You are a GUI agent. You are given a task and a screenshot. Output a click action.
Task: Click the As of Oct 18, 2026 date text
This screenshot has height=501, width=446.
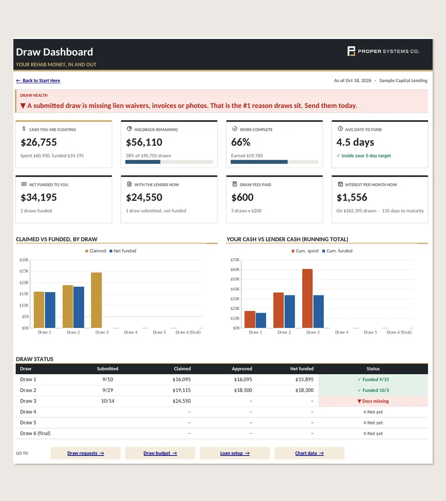coord(352,80)
